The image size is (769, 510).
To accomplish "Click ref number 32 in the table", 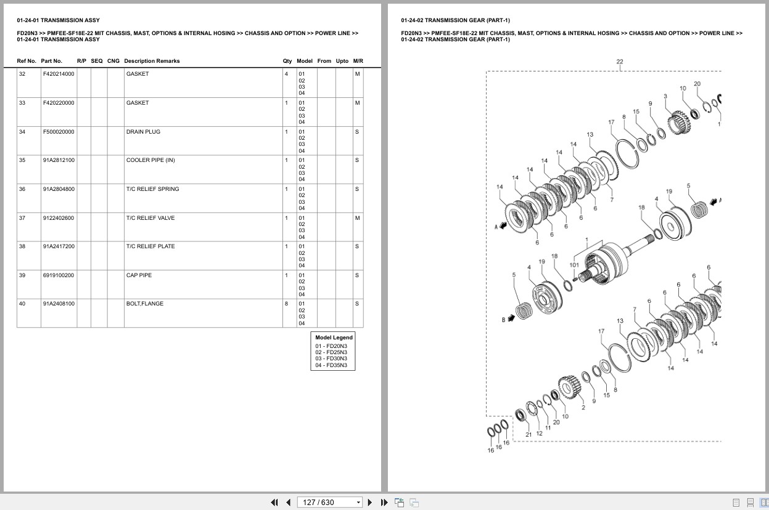I will click(x=22, y=74).
